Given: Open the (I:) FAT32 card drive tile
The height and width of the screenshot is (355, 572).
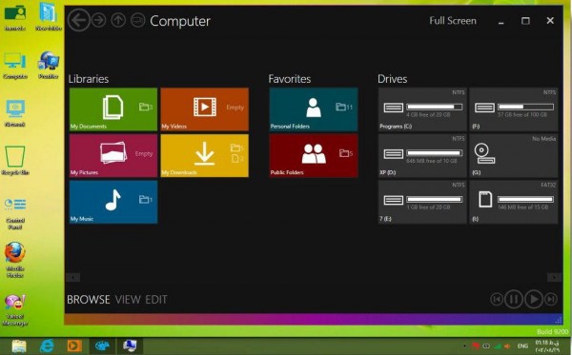Looking at the screenshot, I should 513,202.
